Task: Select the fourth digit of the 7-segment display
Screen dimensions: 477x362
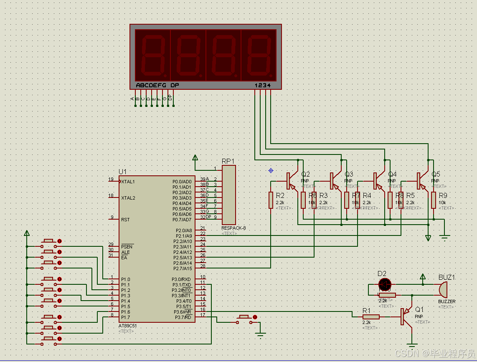Action: click(259, 55)
